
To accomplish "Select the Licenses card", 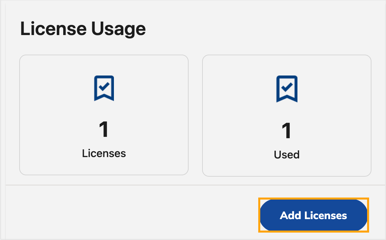I will [x=104, y=115].
